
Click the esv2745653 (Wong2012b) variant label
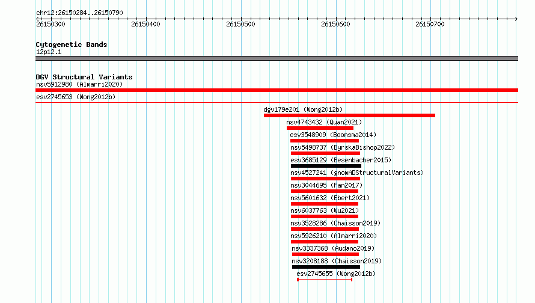(x=76, y=97)
